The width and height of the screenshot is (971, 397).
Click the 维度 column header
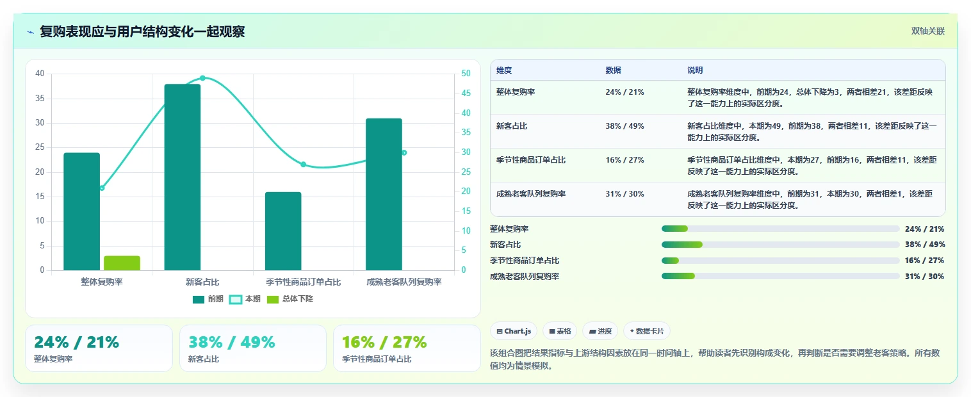(504, 70)
